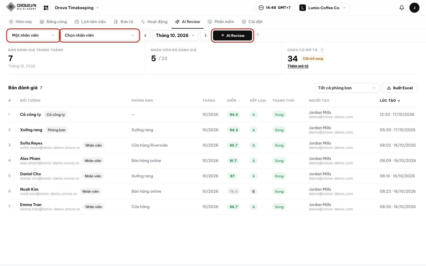426x266 pixels.
Task: Select the AI Review tab
Action: pos(188,22)
